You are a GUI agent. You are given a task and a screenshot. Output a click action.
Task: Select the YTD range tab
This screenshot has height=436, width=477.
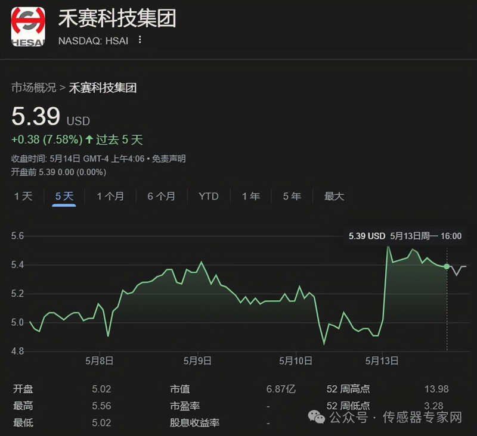click(x=209, y=196)
